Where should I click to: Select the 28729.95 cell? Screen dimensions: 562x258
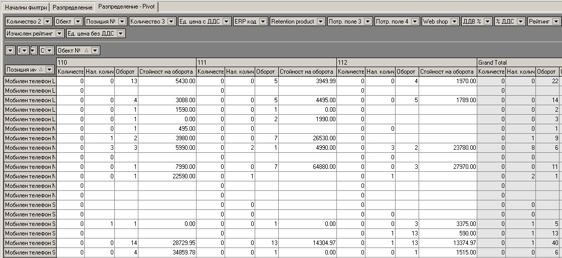point(167,243)
